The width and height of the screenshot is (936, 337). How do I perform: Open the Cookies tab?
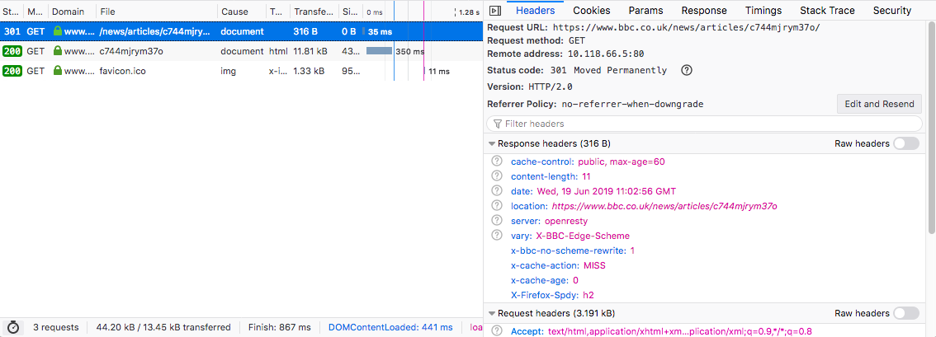(x=592, y=11)
